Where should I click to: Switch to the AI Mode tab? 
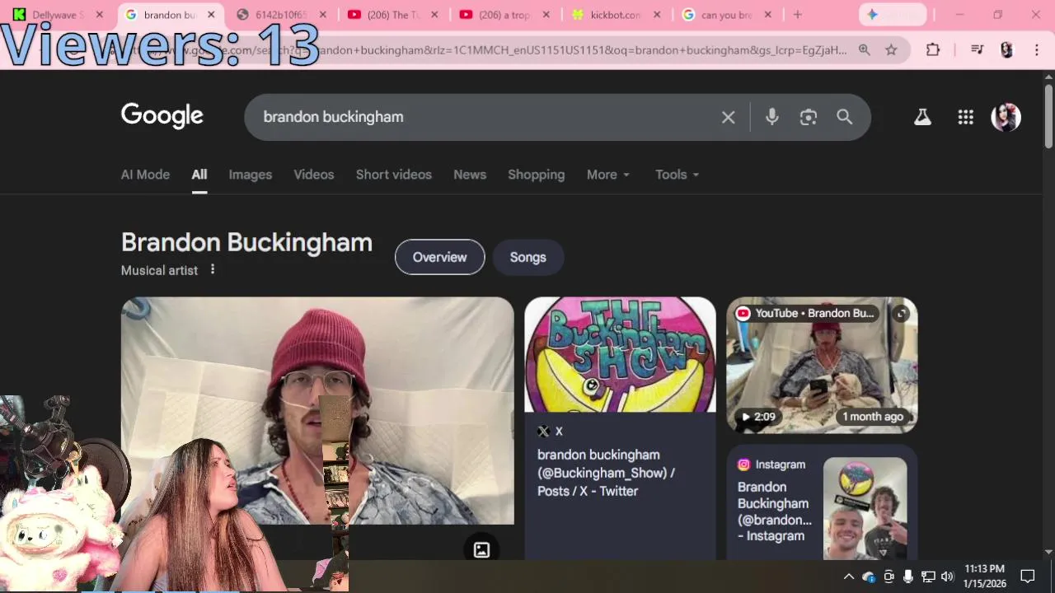coord(145,175)
